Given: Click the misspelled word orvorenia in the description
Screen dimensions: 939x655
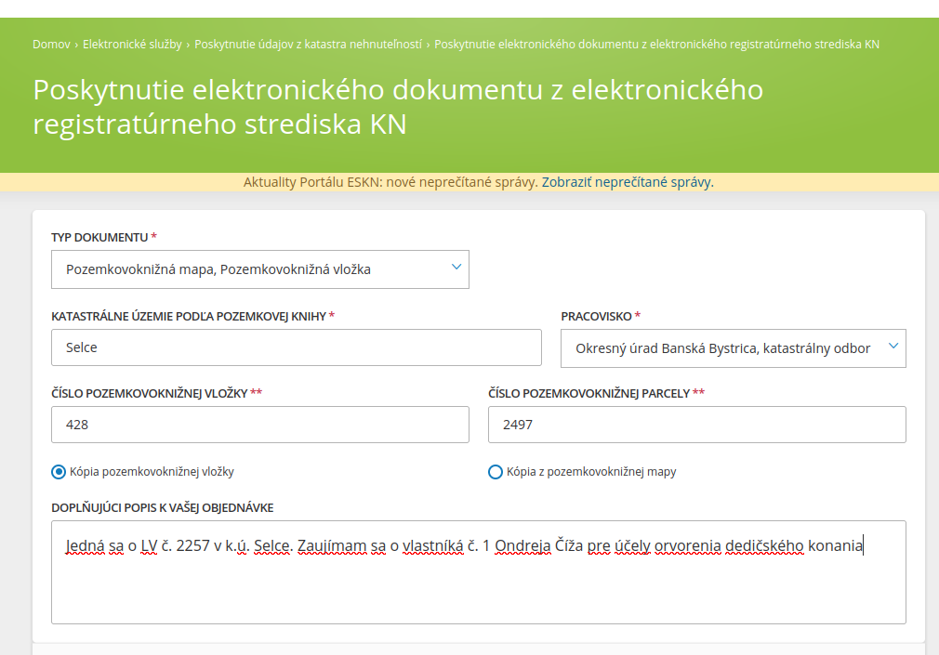Looking at the screenshot, I should [x=688, y=545].
